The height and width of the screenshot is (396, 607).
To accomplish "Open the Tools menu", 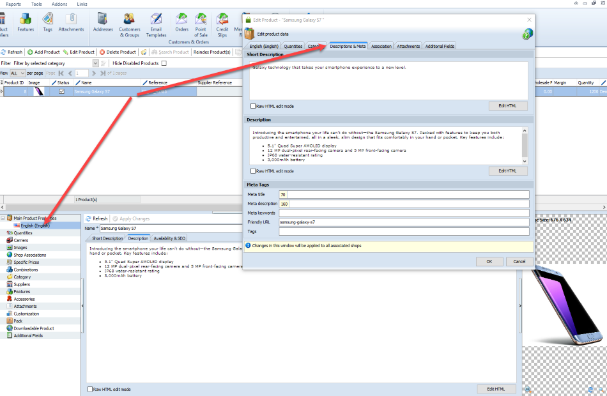I will click(x=36, y=4).
